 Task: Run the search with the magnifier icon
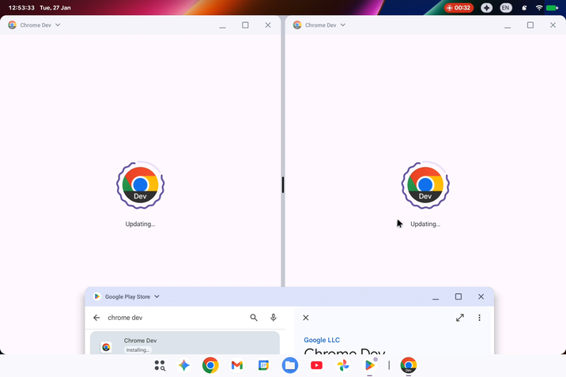click(254, 318)
